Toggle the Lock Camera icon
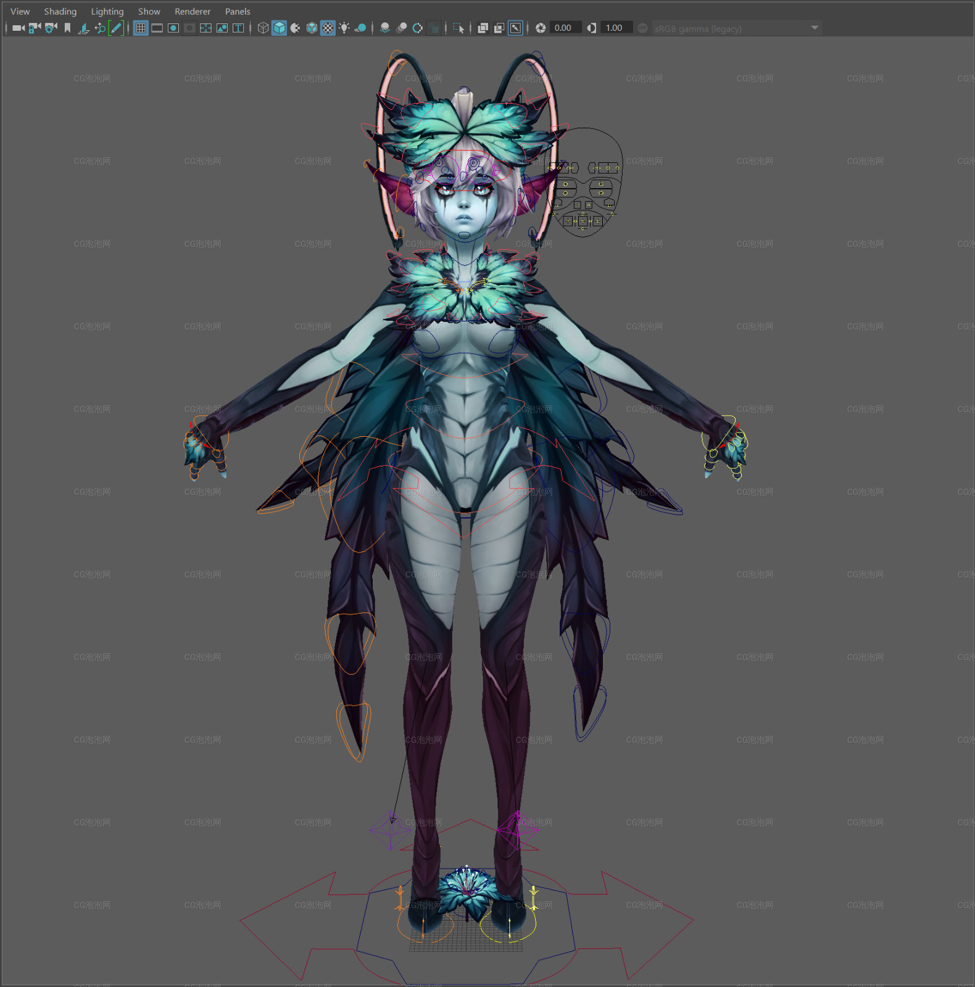This screenshot has width=975, height=987. point(35,28)
